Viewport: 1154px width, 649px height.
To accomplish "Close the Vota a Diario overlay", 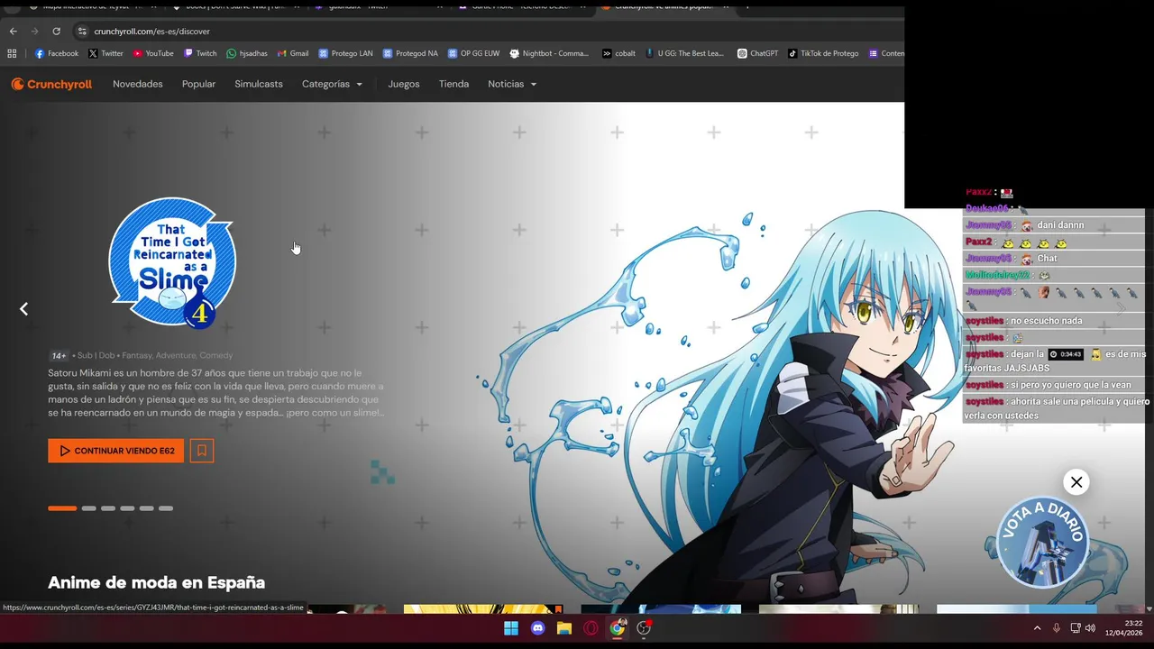I will [x=1076, y=482].
